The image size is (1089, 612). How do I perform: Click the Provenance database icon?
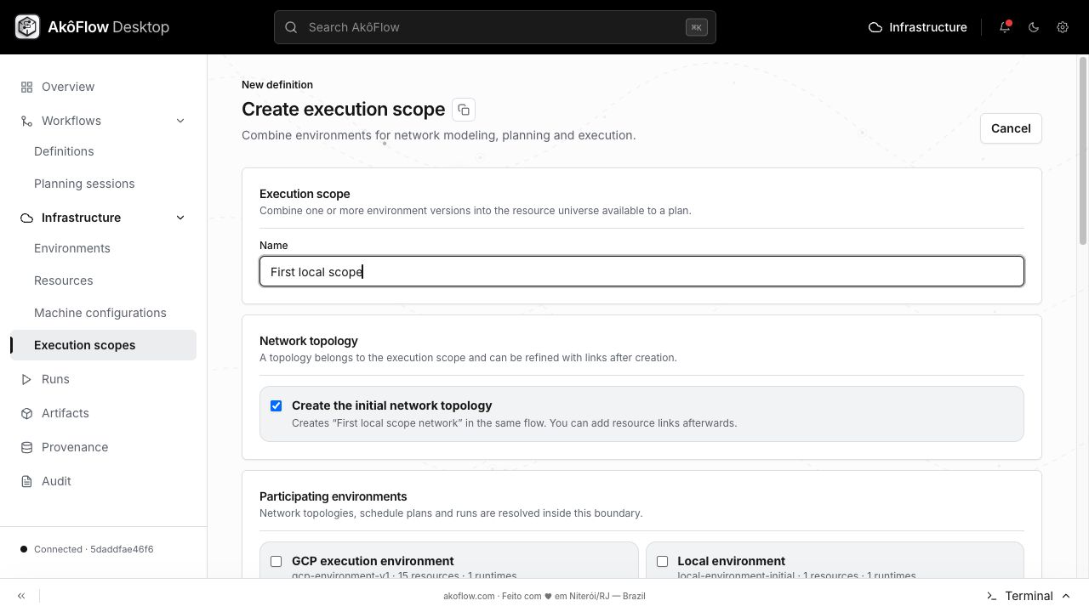click(26, 447)
